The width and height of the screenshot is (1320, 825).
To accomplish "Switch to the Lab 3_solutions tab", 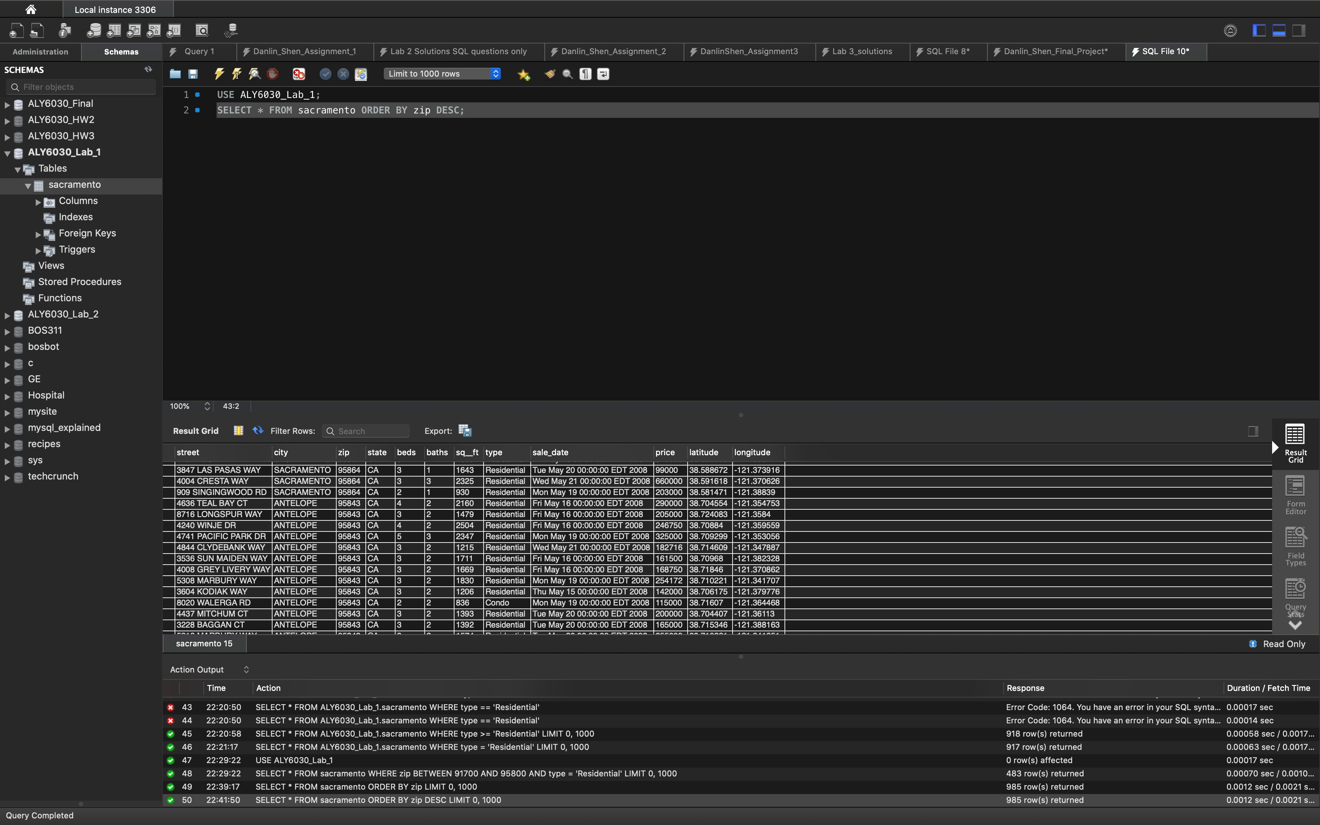I will [862, 51].
